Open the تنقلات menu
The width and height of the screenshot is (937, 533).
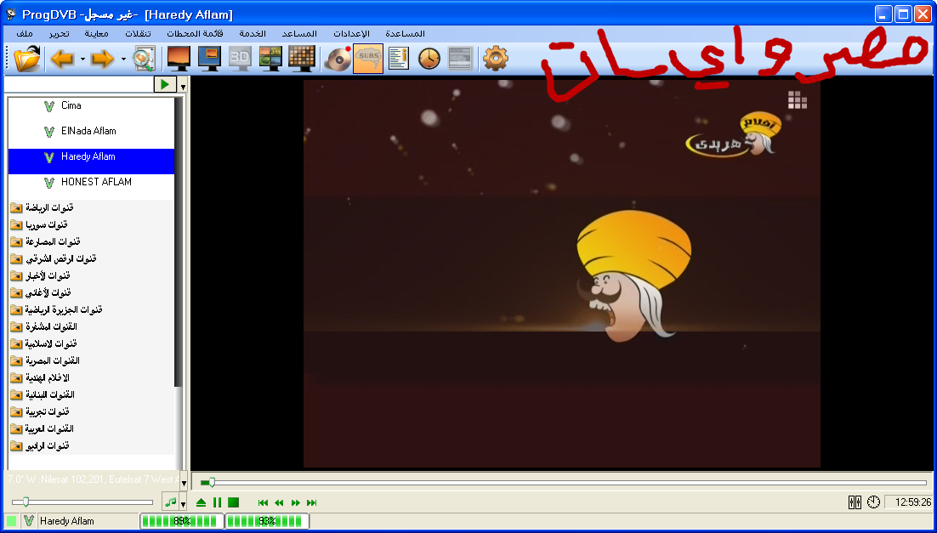pyautogui.click(x=139, y=34)
